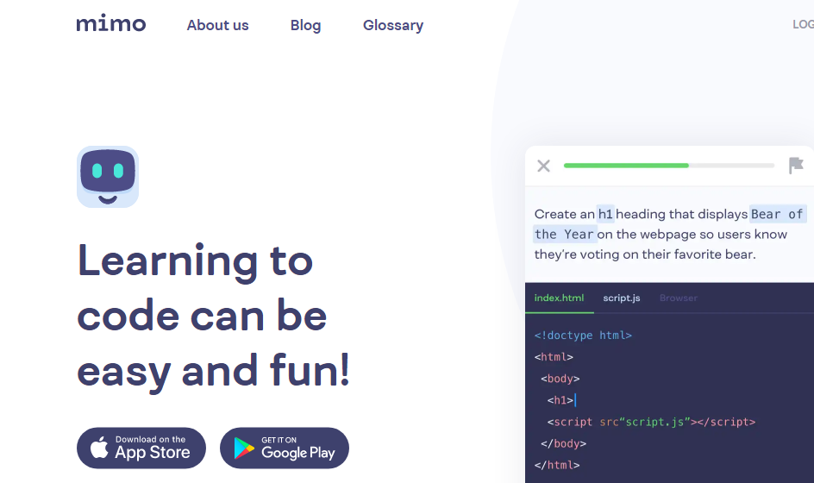Click the h1 tag line in the code editor
The height and width of the screenshot is (483, 814).
tap(561, 400)
